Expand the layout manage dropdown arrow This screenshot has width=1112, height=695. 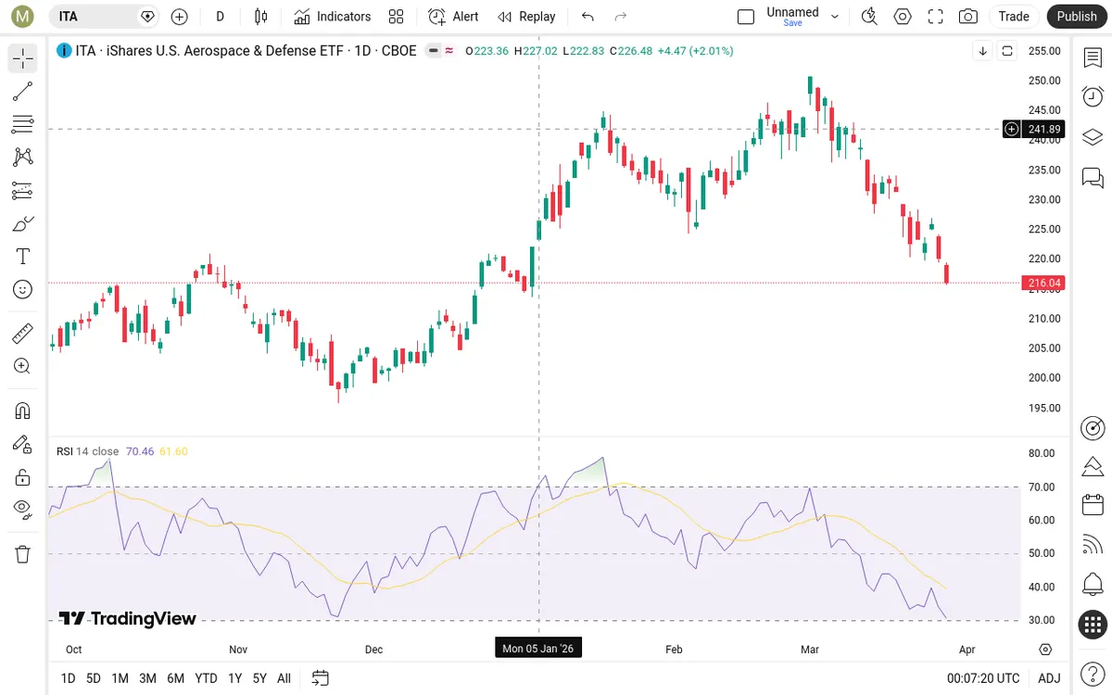835,17
